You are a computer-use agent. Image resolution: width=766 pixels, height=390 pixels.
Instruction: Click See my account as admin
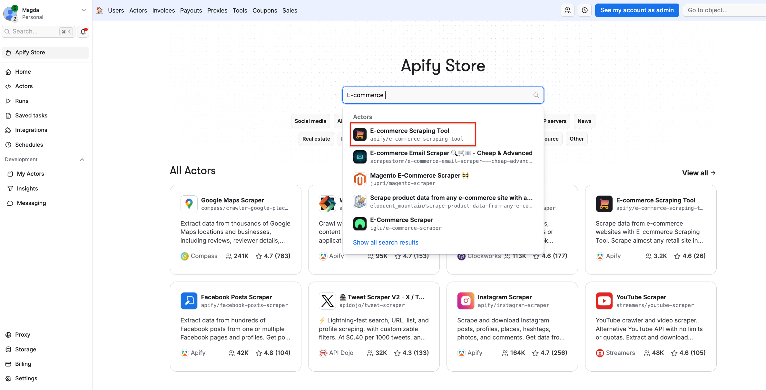(637, 10)
